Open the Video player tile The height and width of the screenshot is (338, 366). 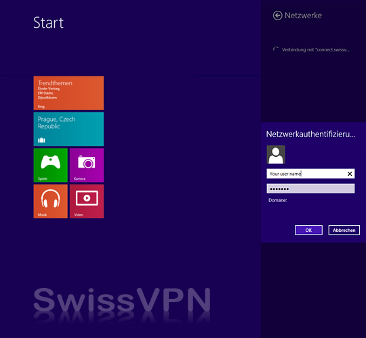click(x=87, y=201)
